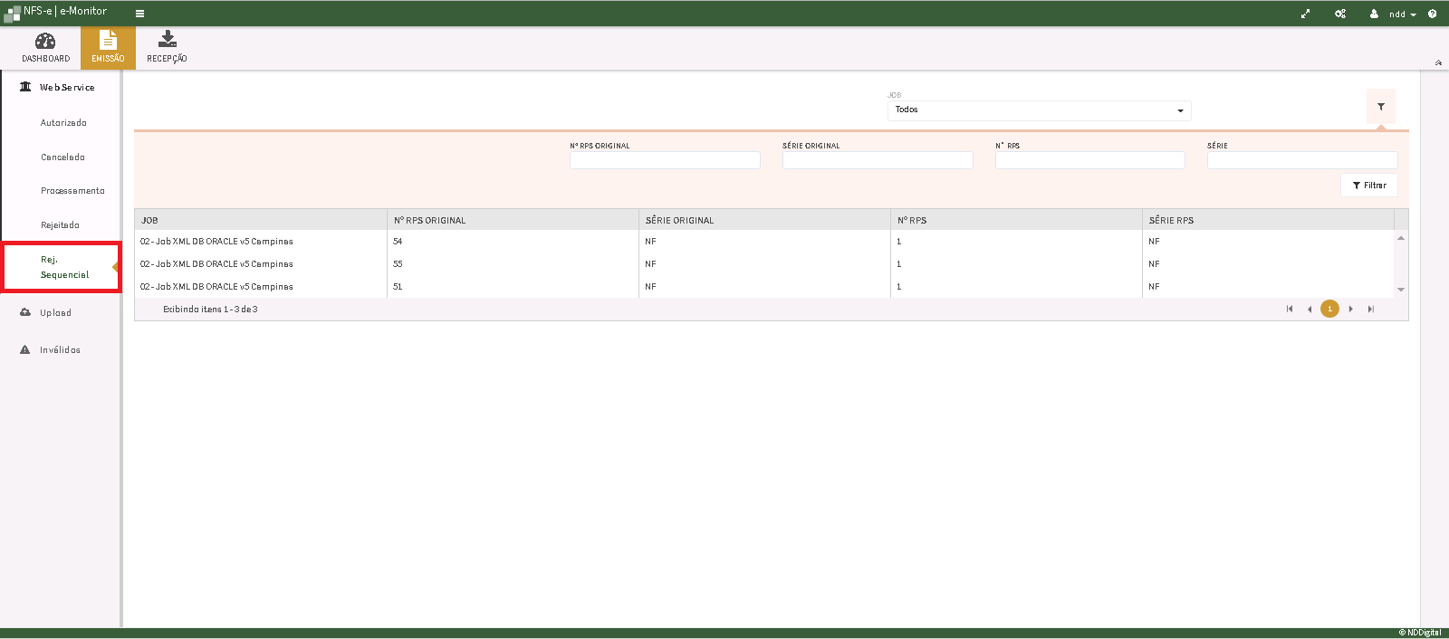
Task: Open Upload in the sidebar
Action: click(x=55, y=313)
